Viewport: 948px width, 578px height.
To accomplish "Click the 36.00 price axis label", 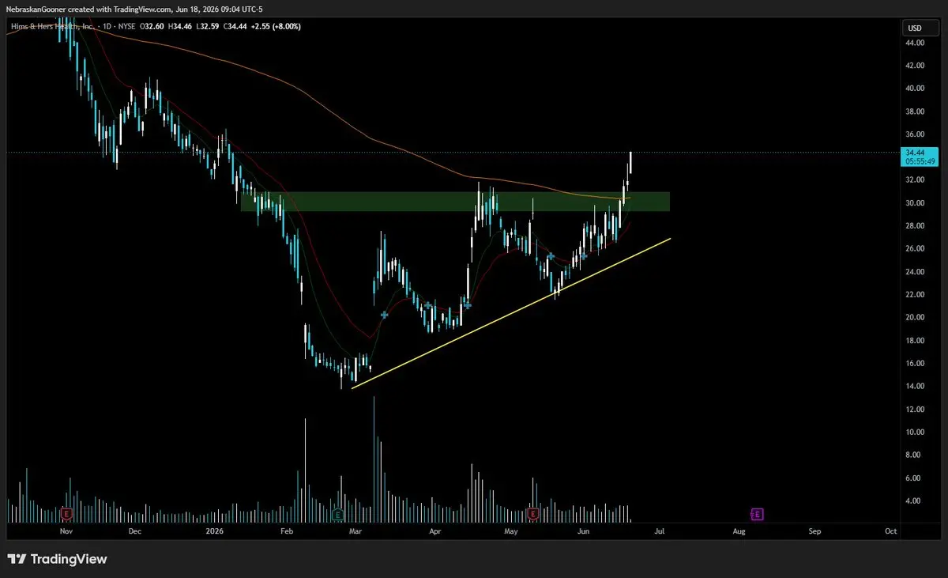I will point(915,134).
